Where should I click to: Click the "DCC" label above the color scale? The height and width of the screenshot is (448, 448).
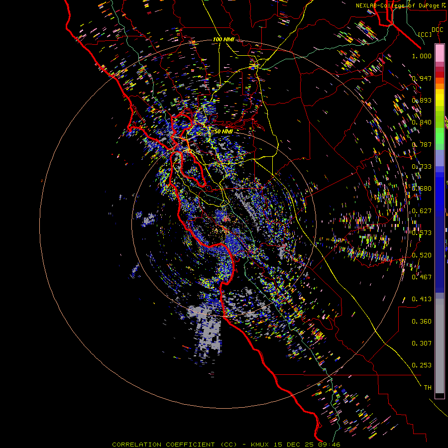click(437, 30)
